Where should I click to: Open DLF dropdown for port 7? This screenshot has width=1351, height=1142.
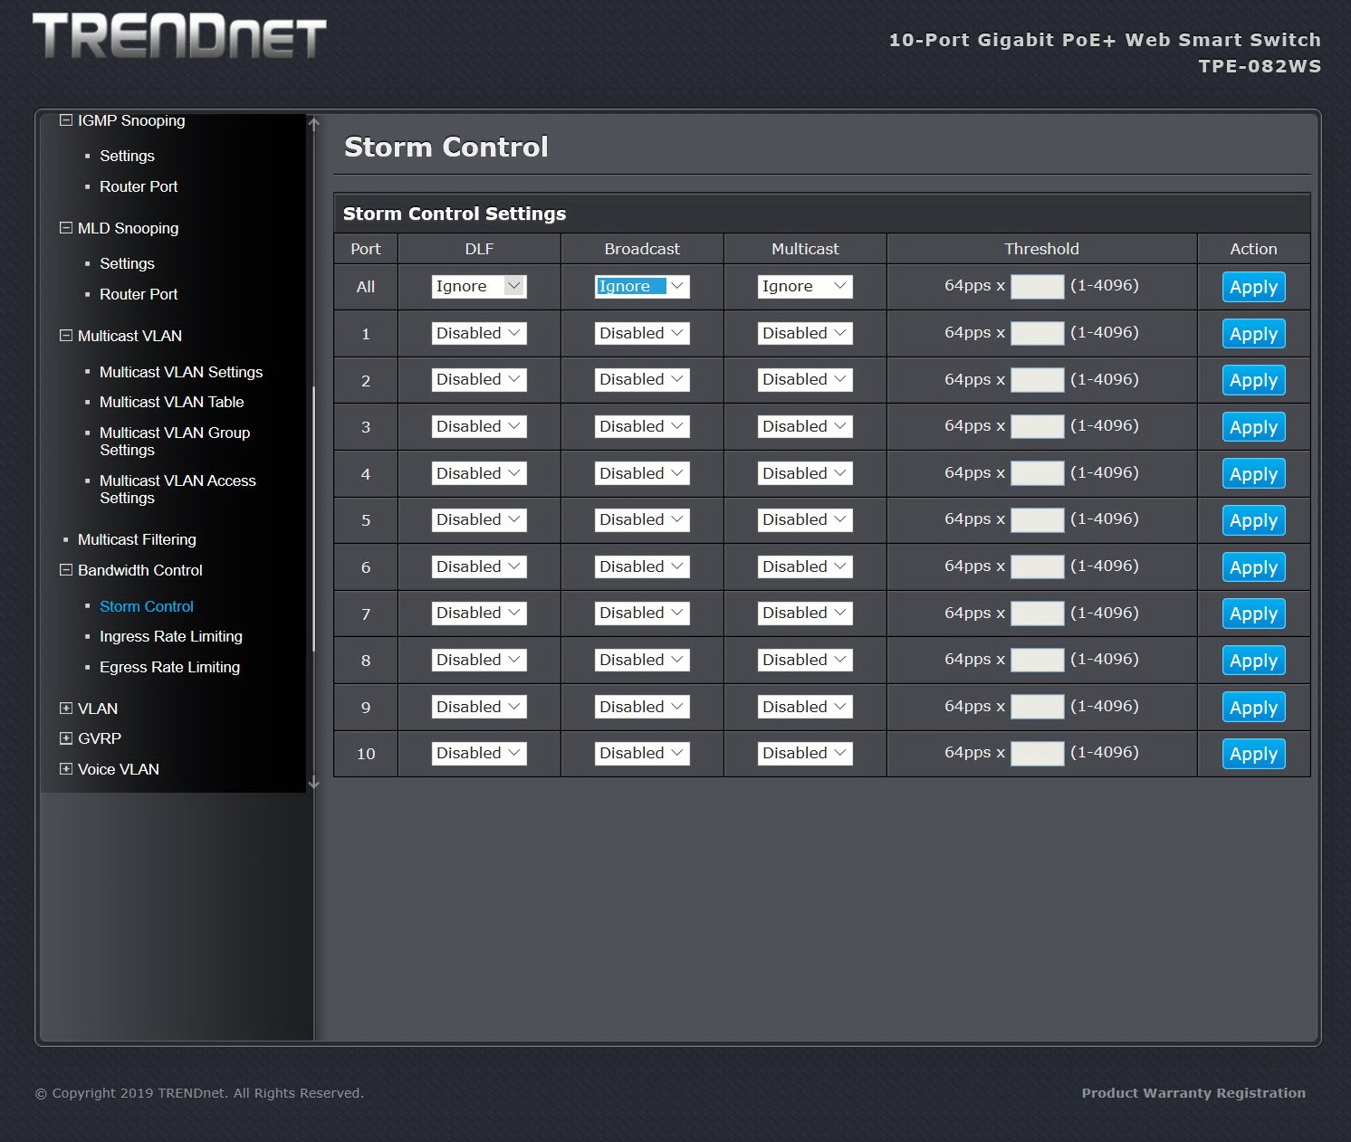point(479,613)
